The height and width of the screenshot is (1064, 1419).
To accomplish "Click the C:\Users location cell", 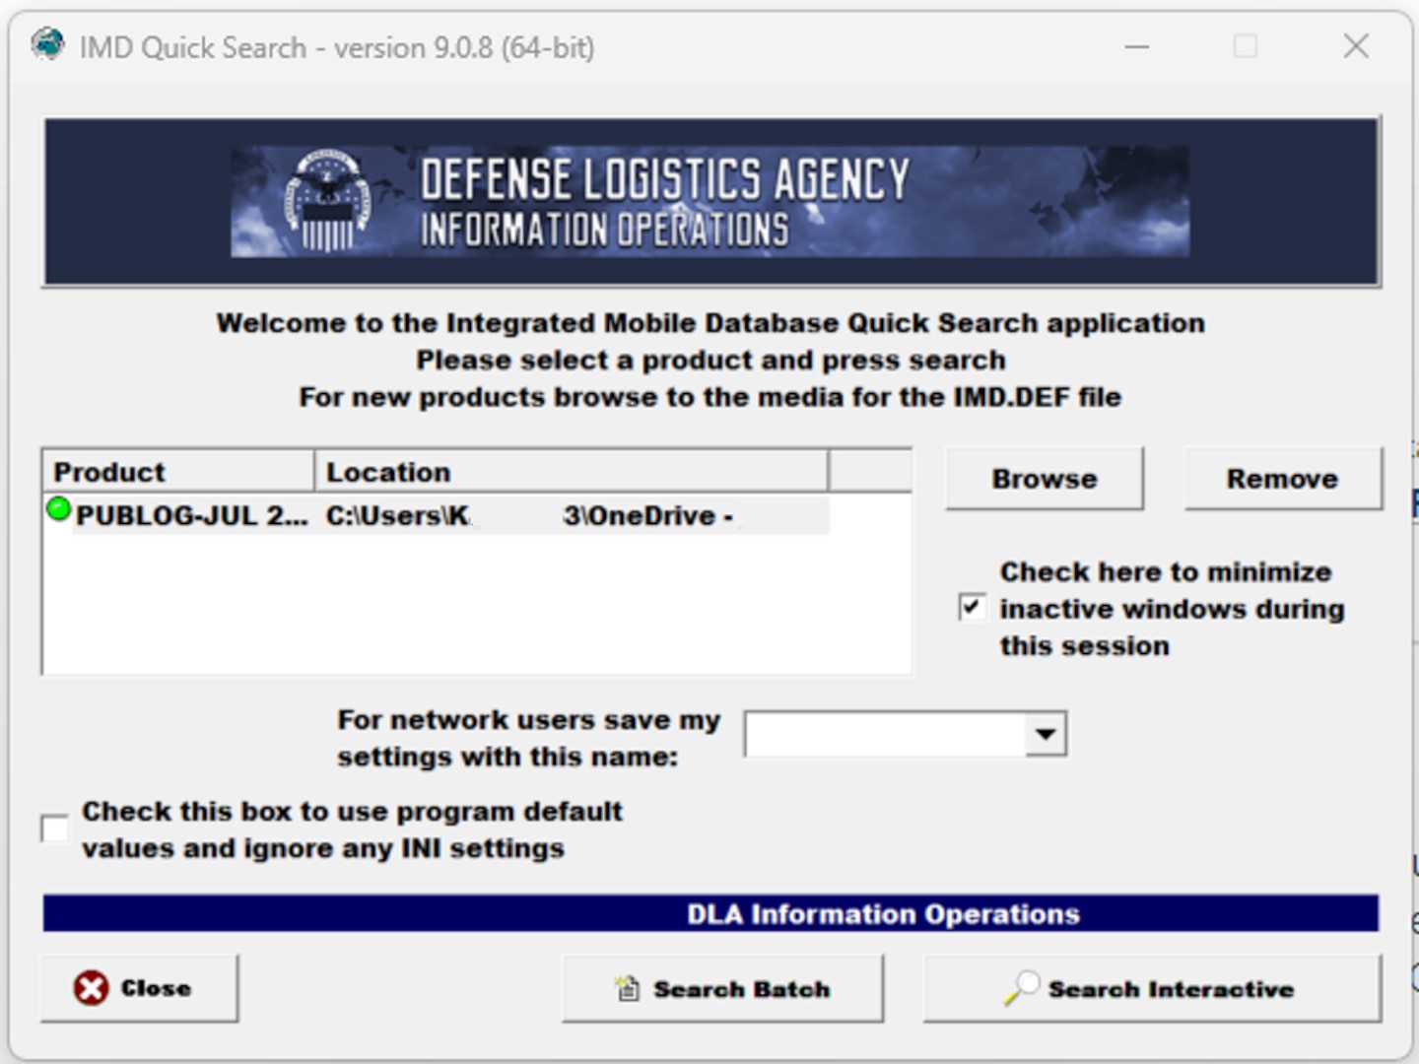I will tap(573, 515).
